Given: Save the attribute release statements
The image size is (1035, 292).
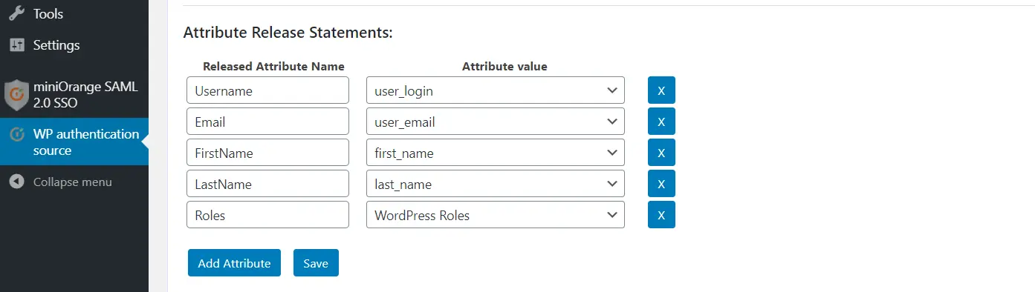Looking at the screenshot, I should point(316,263).
